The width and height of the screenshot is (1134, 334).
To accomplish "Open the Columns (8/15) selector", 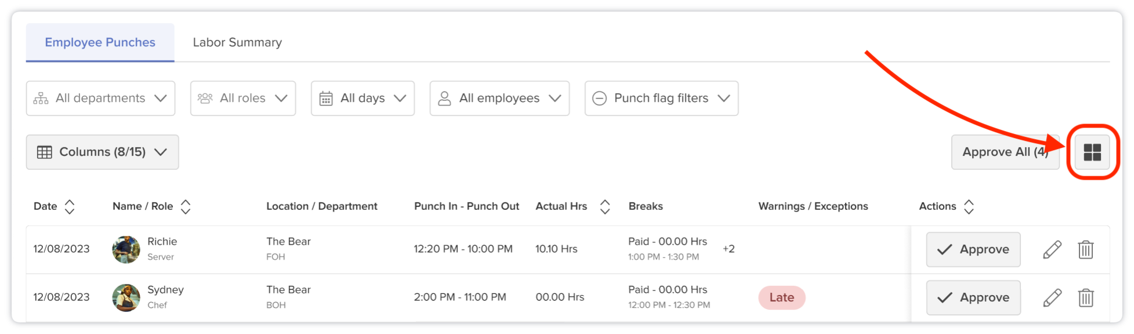I will [x=102, y=152].
